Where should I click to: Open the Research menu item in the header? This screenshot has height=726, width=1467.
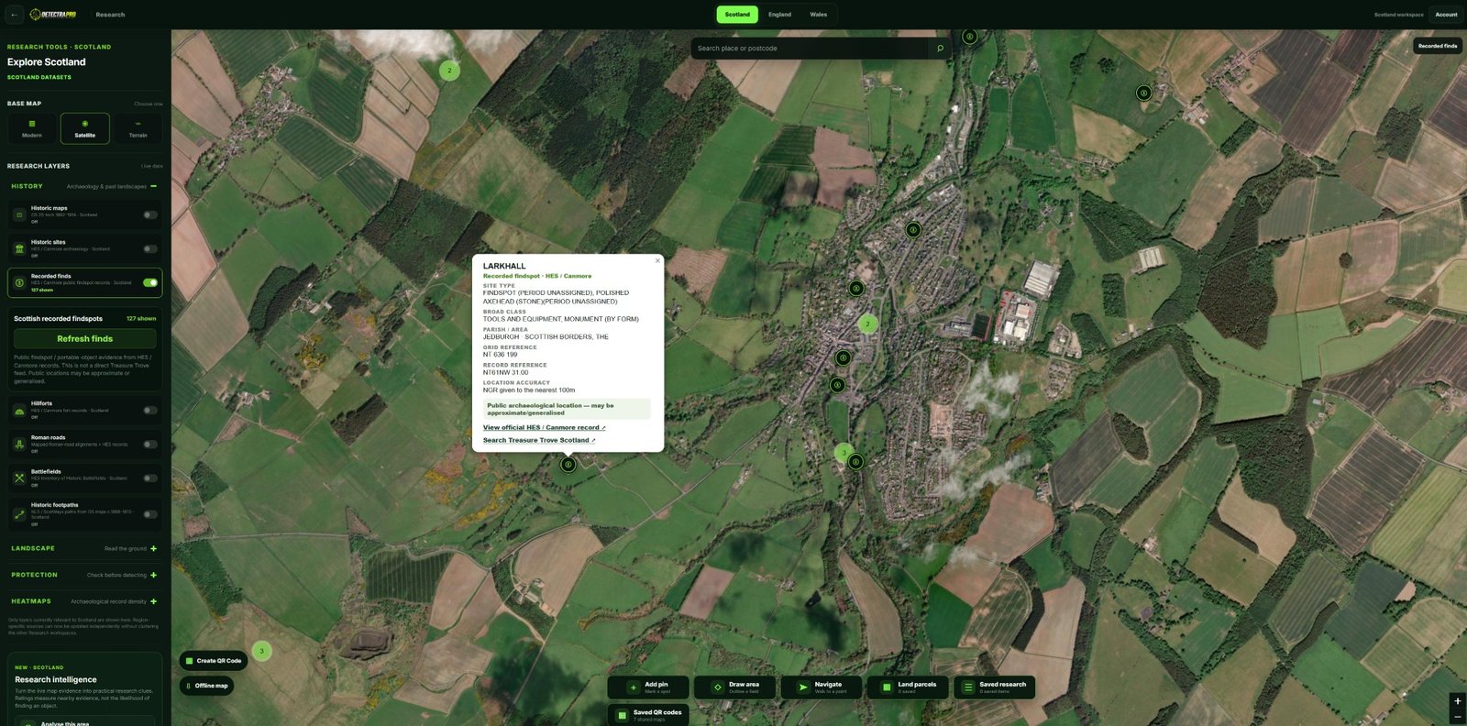(x=110, y=15)
